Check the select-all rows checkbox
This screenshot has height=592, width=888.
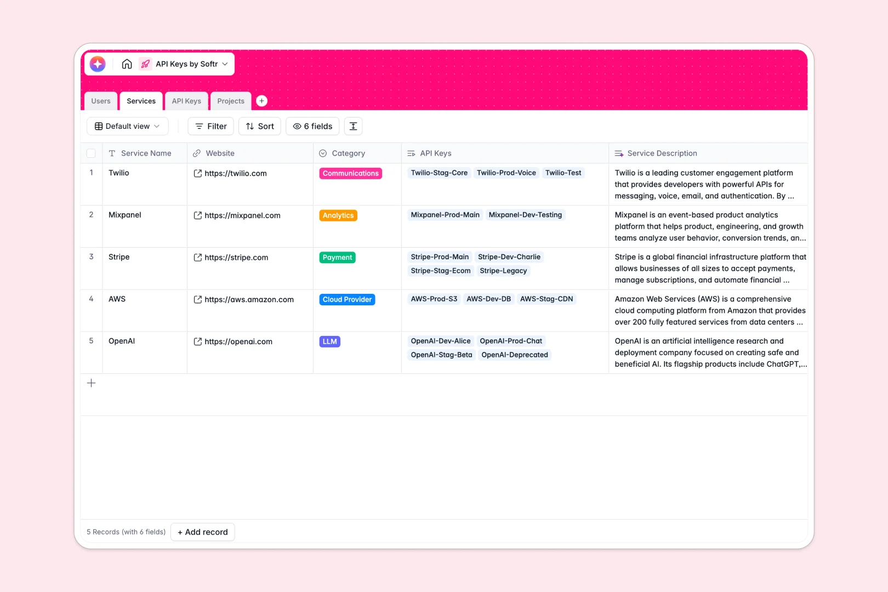(x=91, y=153)
